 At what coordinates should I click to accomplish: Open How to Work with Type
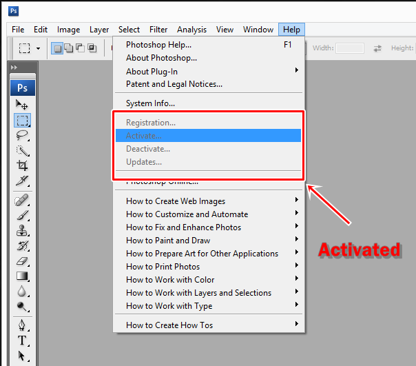pos(209,306)
